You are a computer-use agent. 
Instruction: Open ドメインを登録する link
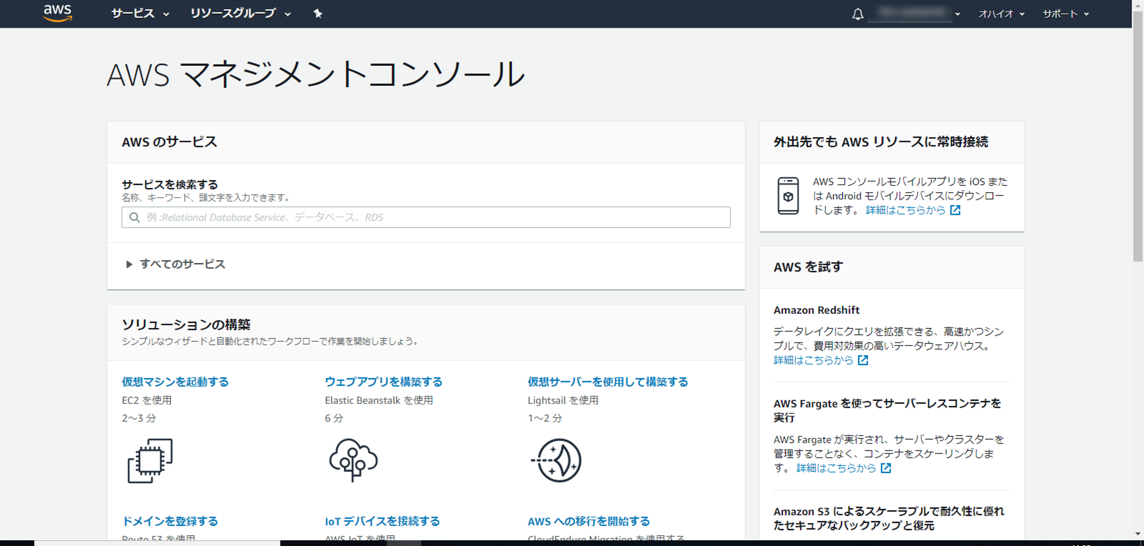tap(170, 521)
